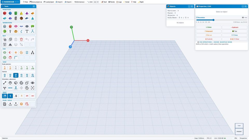Image resolution: width=249 pixels, height=140 pixels.
Task: Click the X-Deep button
Action: [234, 39]
